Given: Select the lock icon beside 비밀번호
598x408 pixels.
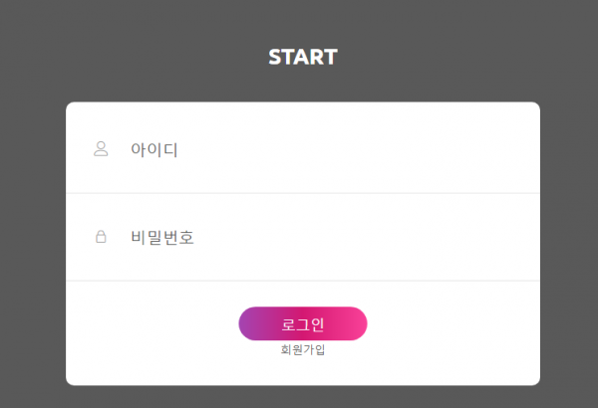Looking at the screenshot, I should click(100, 237).
